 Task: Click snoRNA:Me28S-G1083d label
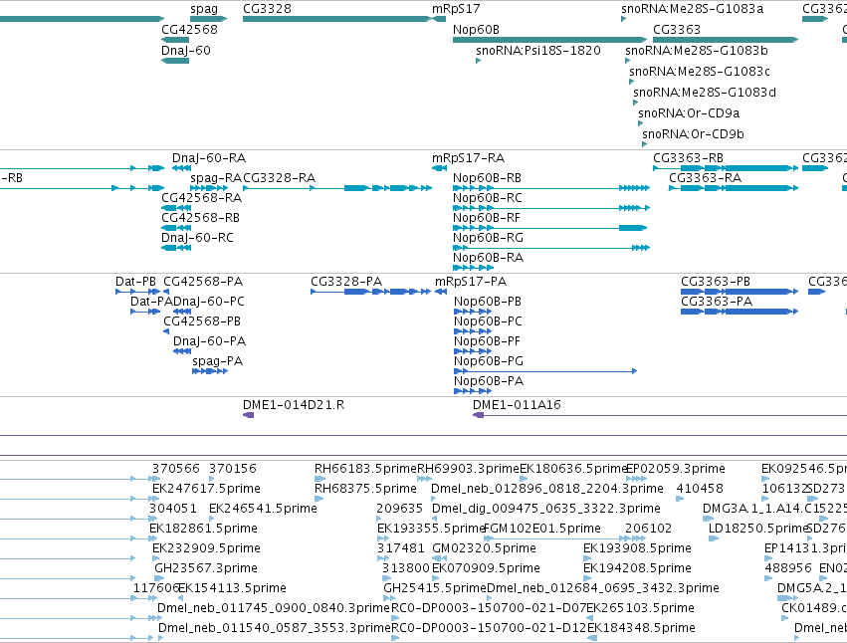point(705,93)
